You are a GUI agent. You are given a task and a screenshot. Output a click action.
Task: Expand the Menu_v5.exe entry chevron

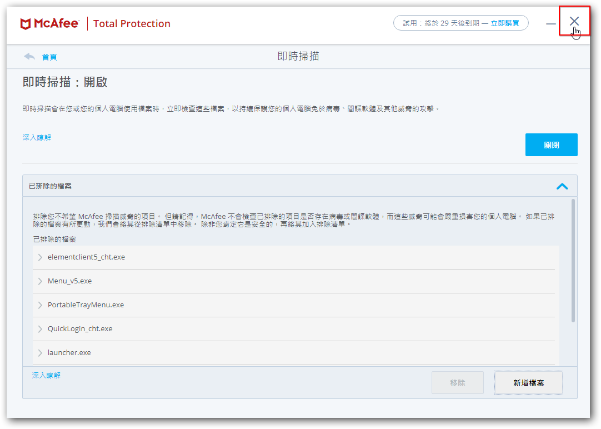pos(40,281)
